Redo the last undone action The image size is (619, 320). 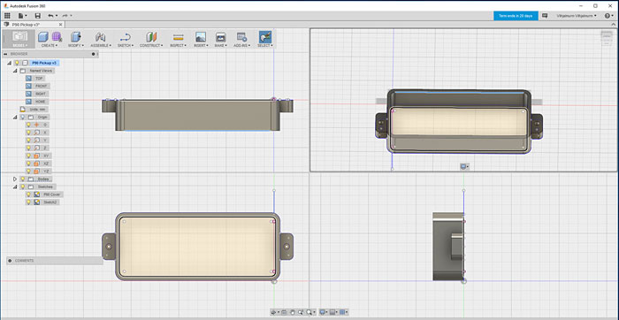[66, 16]
